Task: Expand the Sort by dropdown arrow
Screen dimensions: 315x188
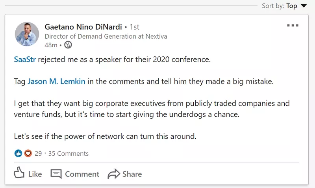Action: tap(304, 6)
